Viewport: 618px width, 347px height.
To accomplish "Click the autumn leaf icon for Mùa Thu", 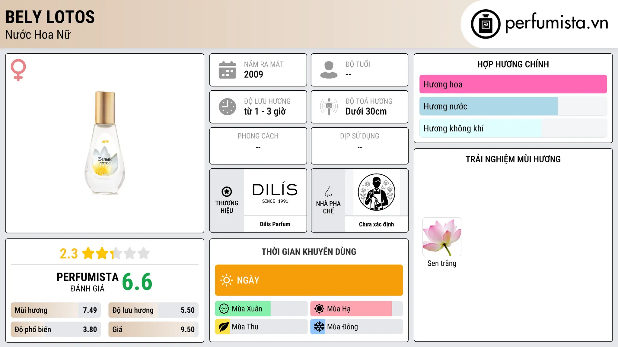I will [x=223, y=327].
